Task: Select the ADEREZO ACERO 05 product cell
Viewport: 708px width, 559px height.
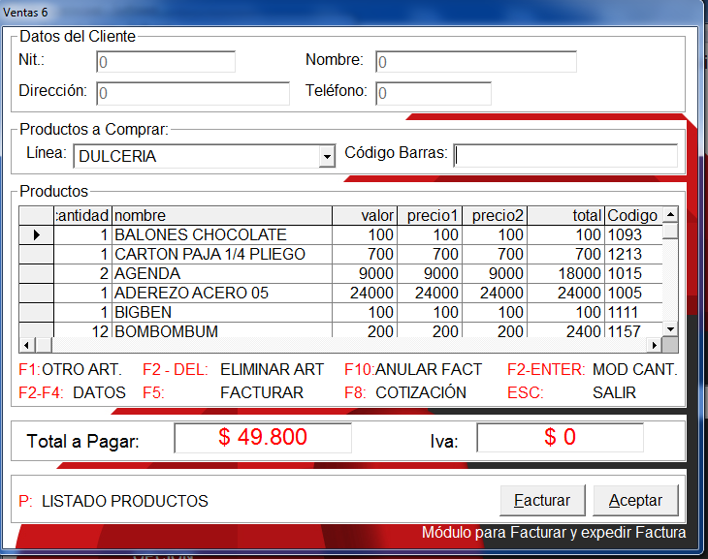Action: [221, 293]
